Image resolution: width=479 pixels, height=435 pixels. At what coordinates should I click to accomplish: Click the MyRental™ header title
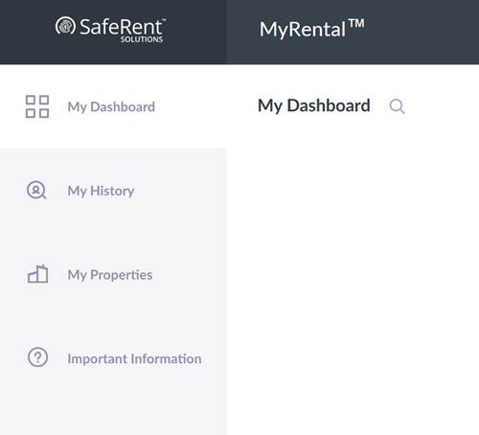pos(312,29)
